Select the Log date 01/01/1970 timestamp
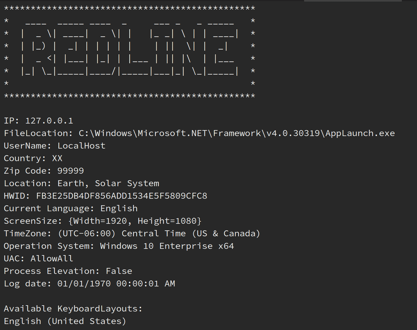The image size is (417, 330). click(115, 283)
